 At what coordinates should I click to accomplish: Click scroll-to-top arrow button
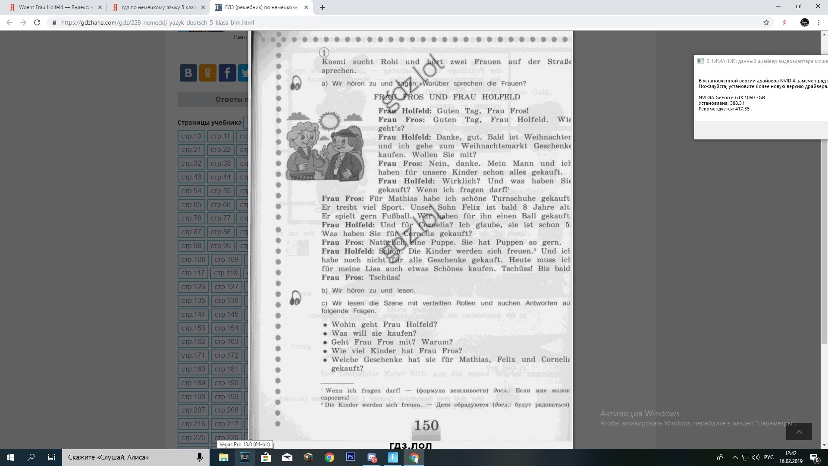[799, 431]
